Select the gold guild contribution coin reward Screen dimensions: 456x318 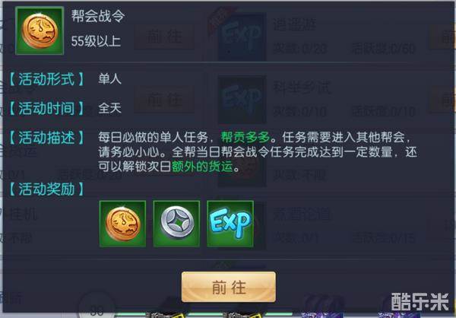coord(122,224)
